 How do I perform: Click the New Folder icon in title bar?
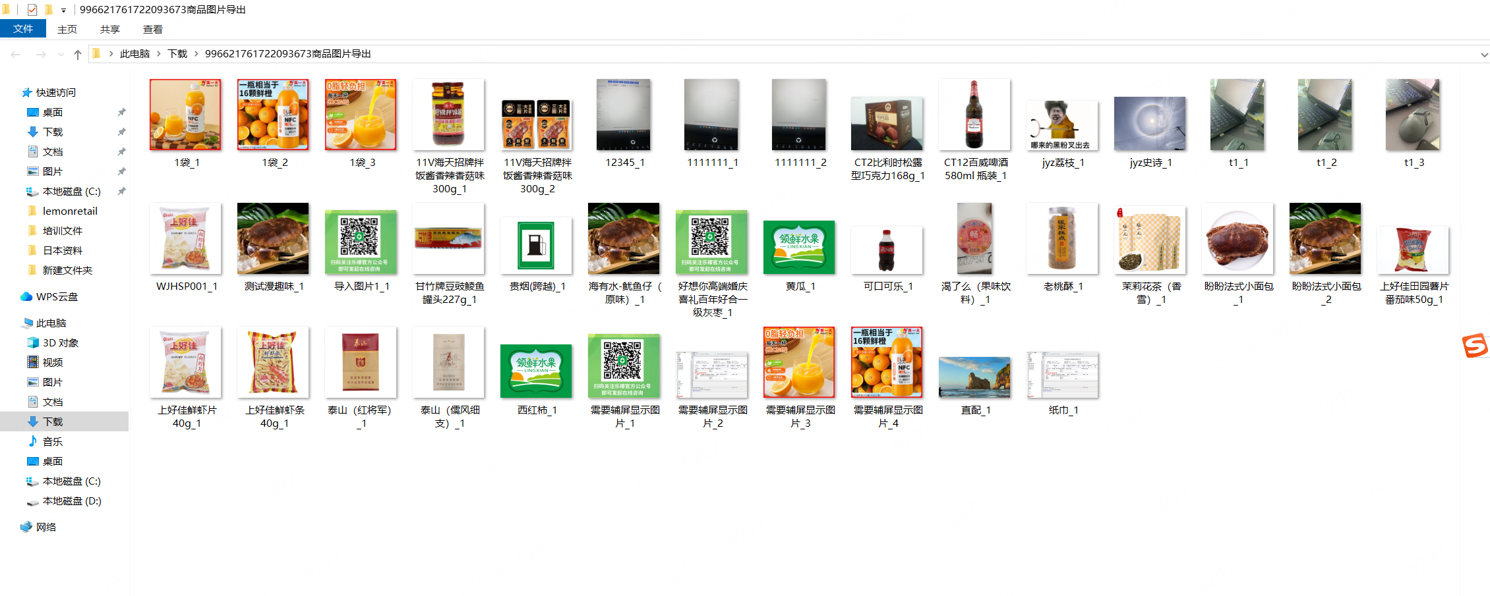[x=48, y=10]
